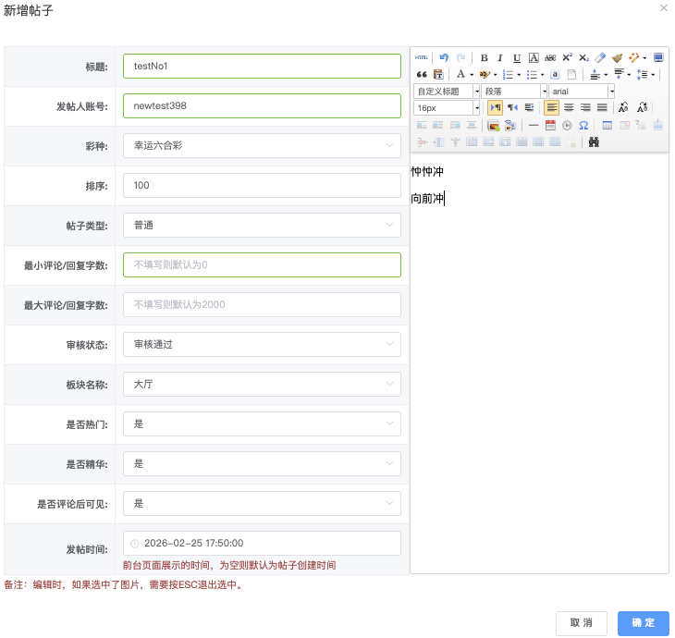675x638 pixels.
Task: Click the 最小评论/回复字数 input field
Action: (x=262, y=264)
